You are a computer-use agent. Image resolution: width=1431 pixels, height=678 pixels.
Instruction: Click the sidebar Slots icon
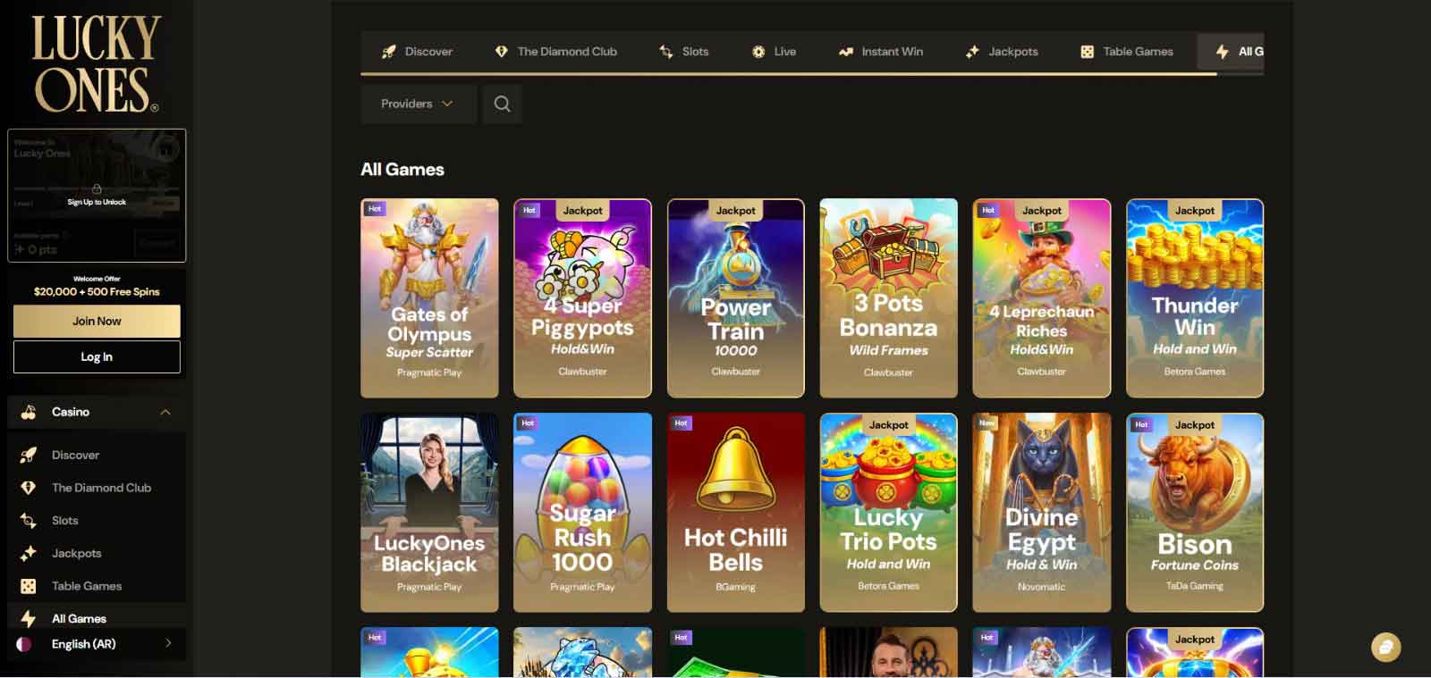pyautogui.click(x=29, y=521)
